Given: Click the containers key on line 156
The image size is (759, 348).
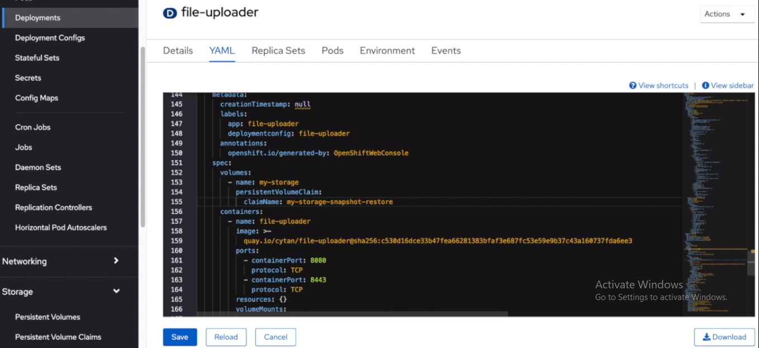Looking at the screenshot, I should [241, 211].
